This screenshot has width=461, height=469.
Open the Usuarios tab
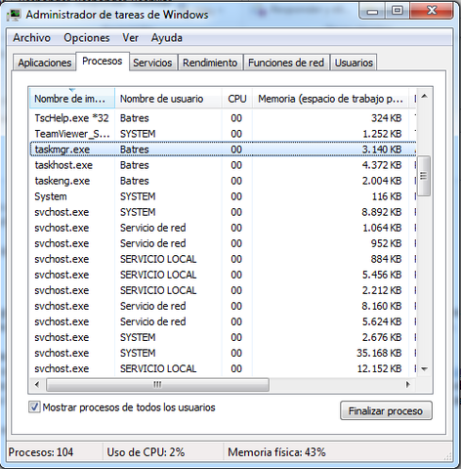[x=354, y=63]
